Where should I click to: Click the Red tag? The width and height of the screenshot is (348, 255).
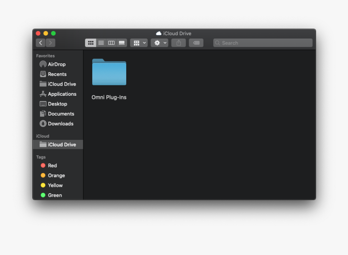(x=58, y=166)
